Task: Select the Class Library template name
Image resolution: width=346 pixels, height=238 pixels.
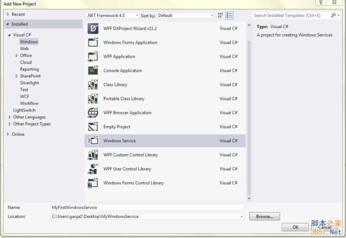Action: pos(115,85)
